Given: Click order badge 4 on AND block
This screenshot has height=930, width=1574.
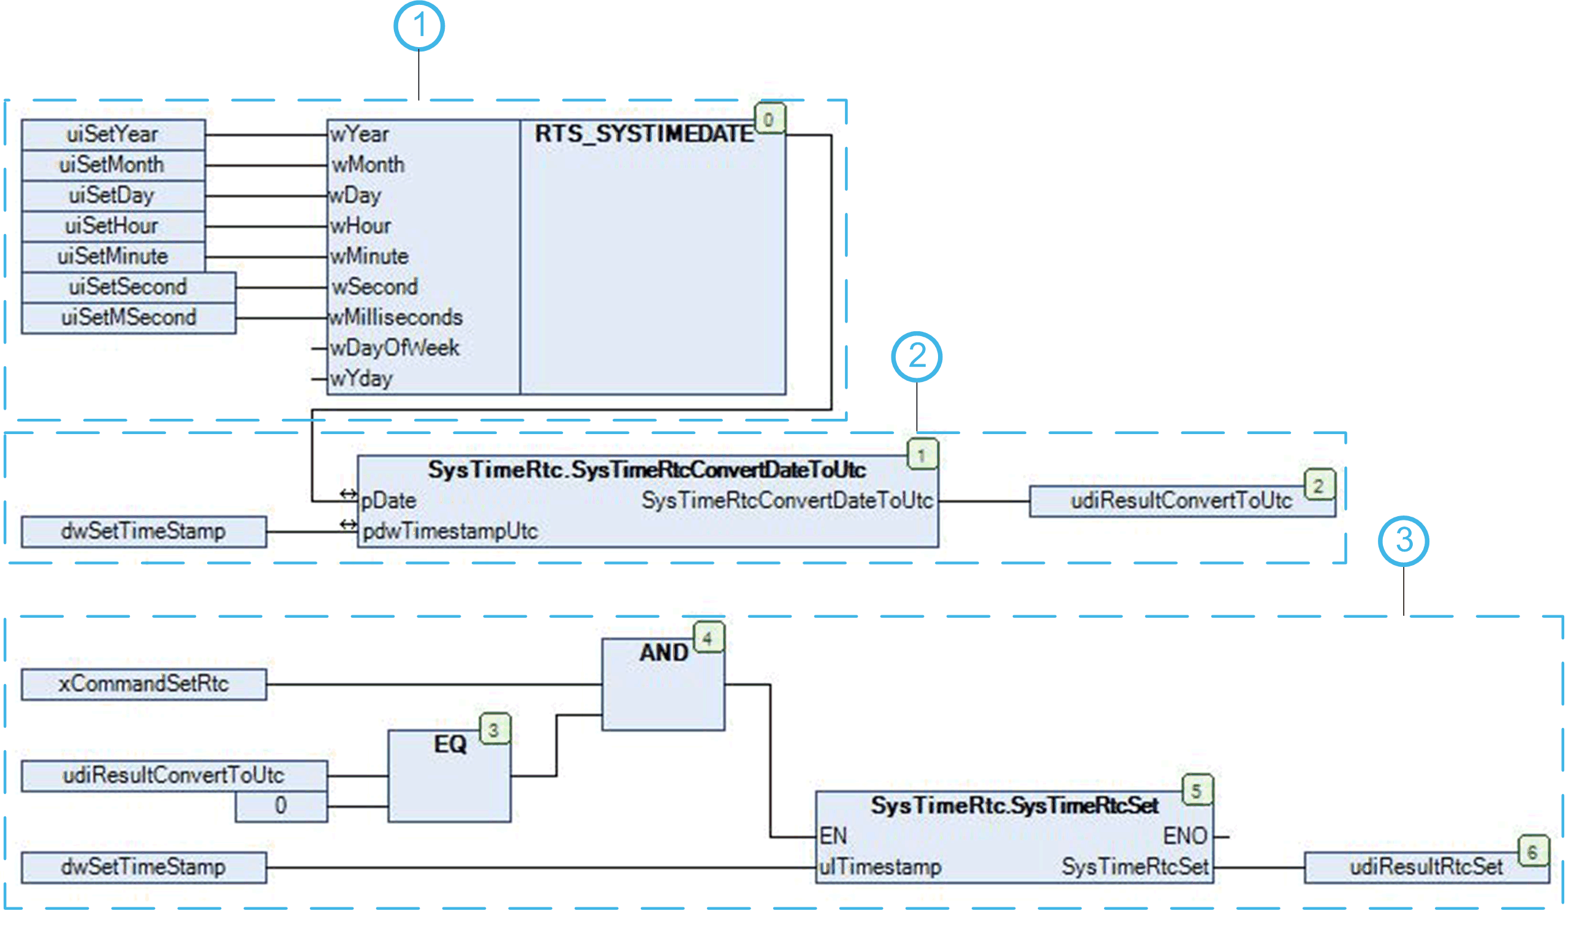Looking at the screenshot, I should (708, 639).
